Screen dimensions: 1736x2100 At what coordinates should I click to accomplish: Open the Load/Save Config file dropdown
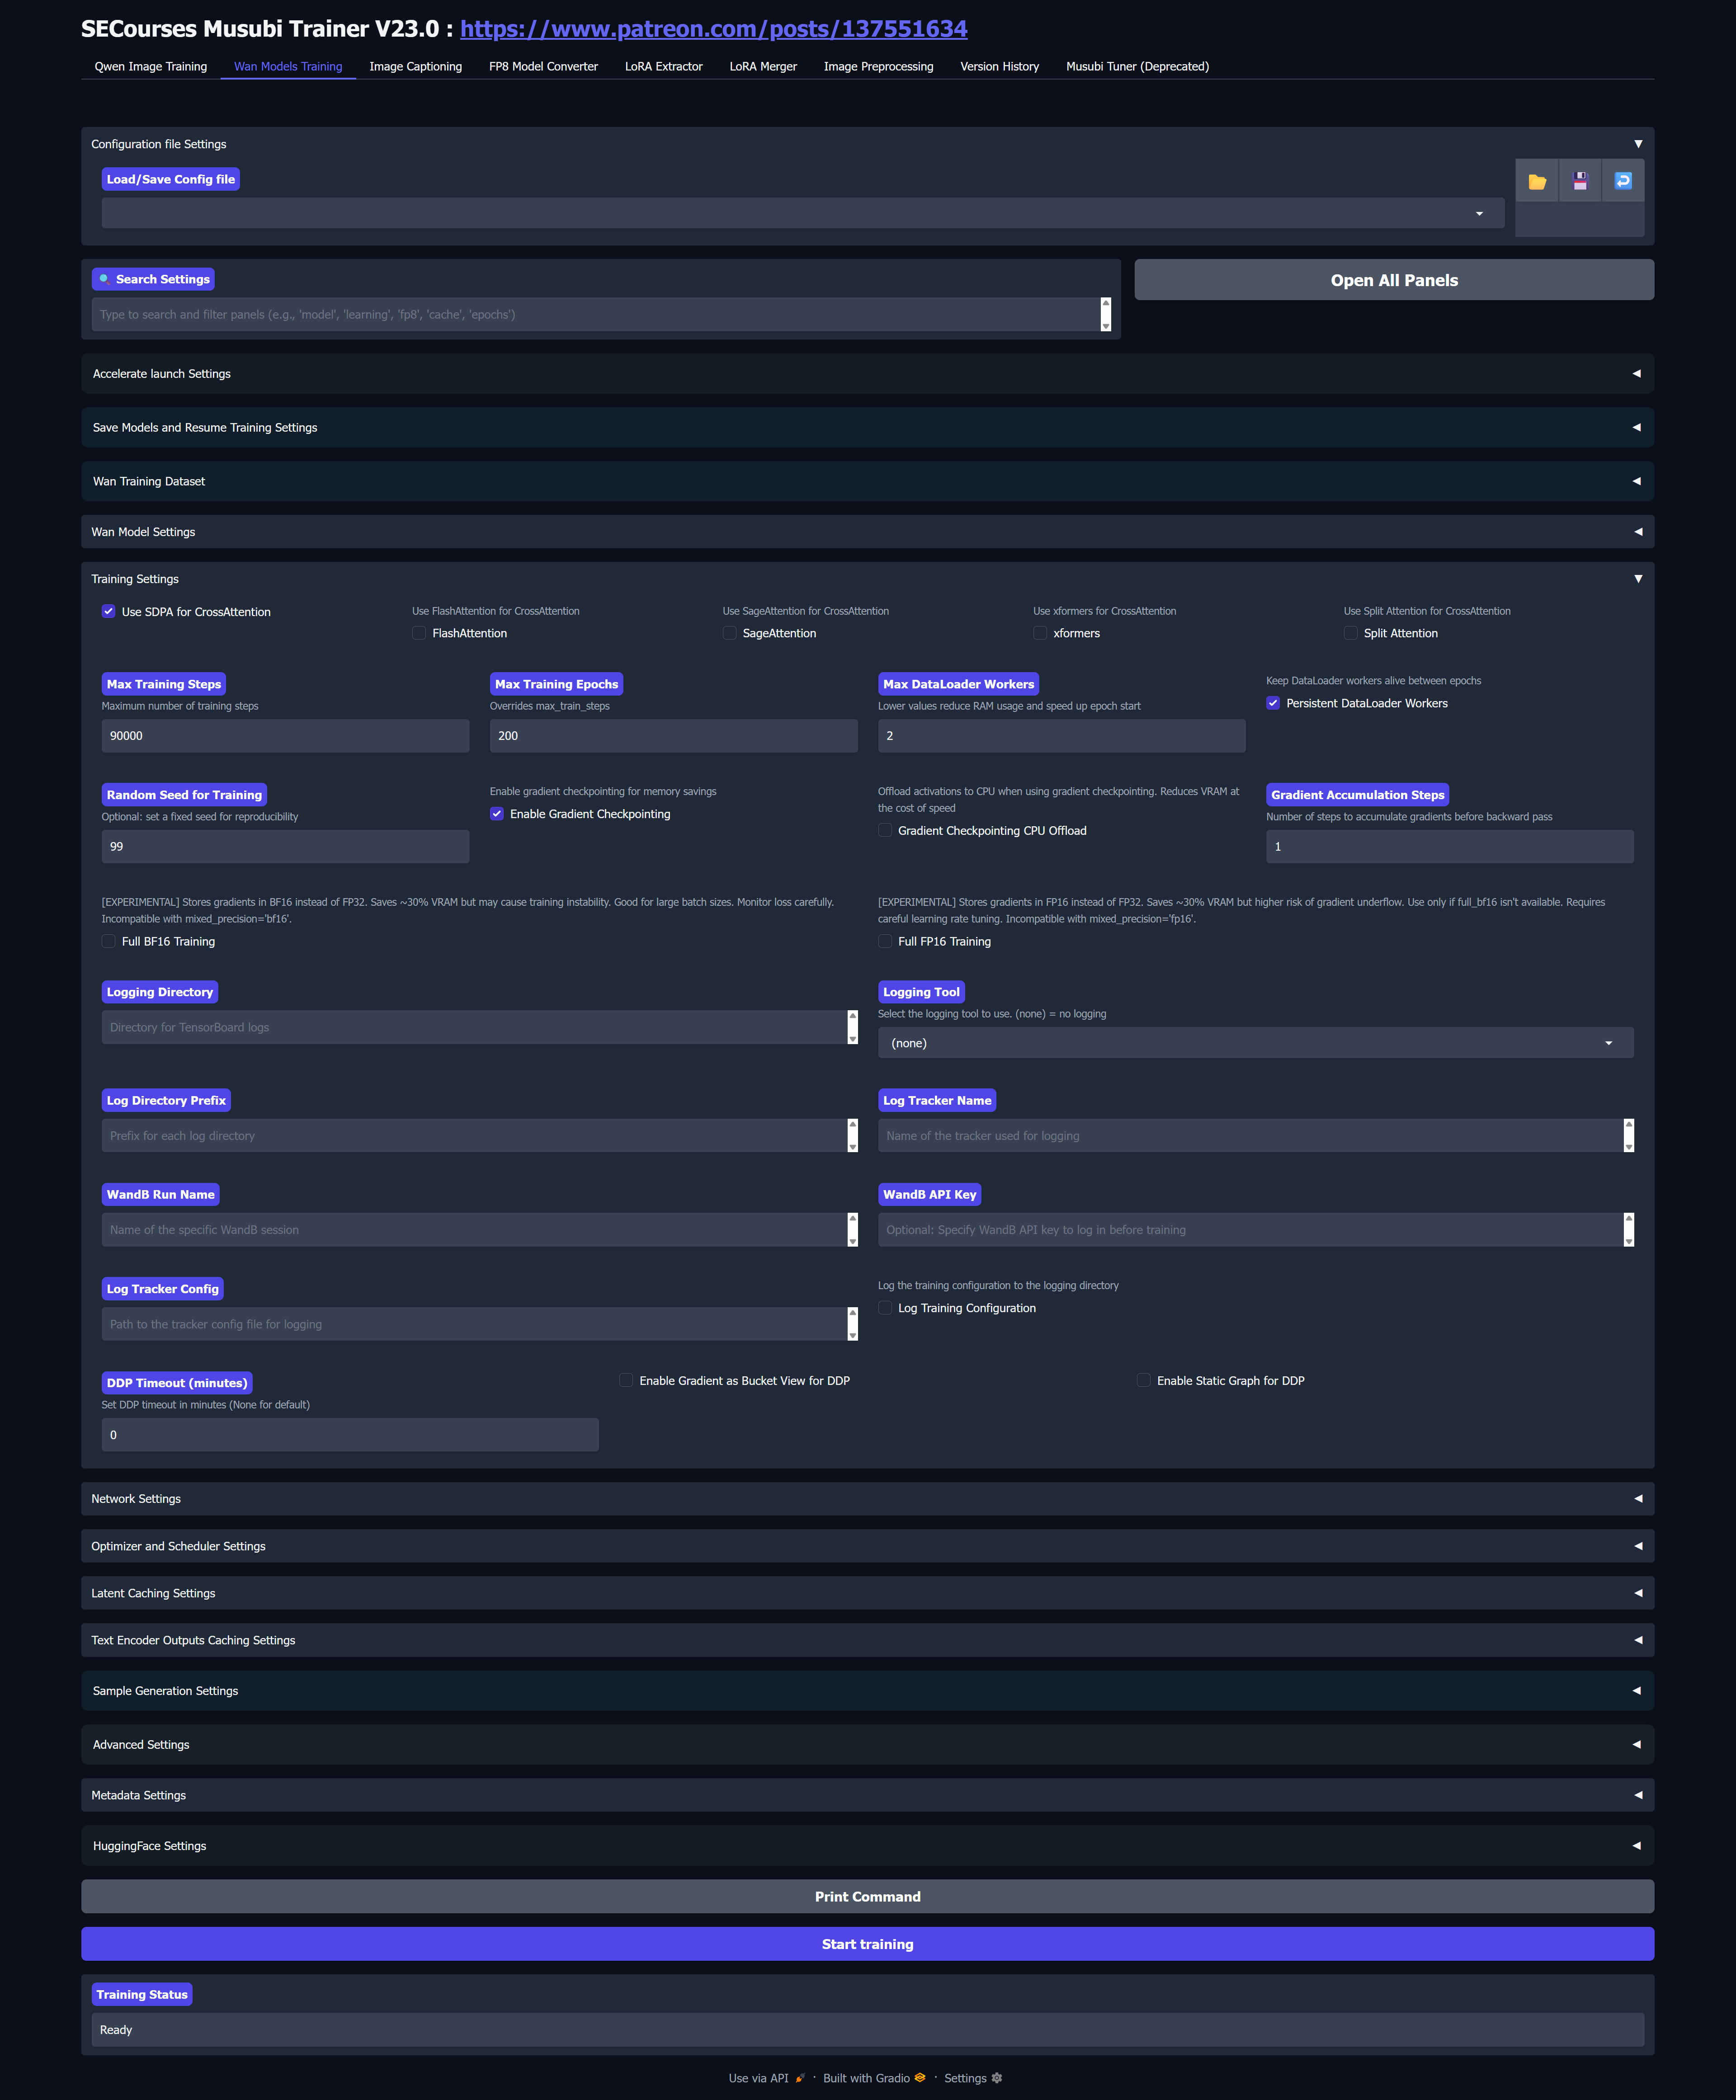[x=801, y=213]
